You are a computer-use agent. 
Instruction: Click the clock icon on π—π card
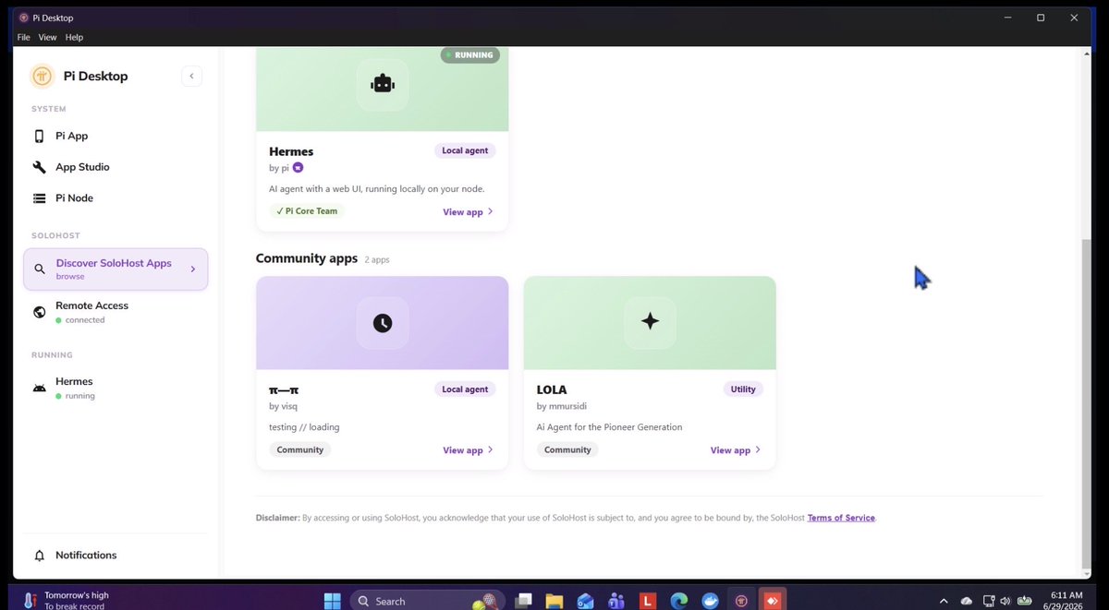(382, 323)
